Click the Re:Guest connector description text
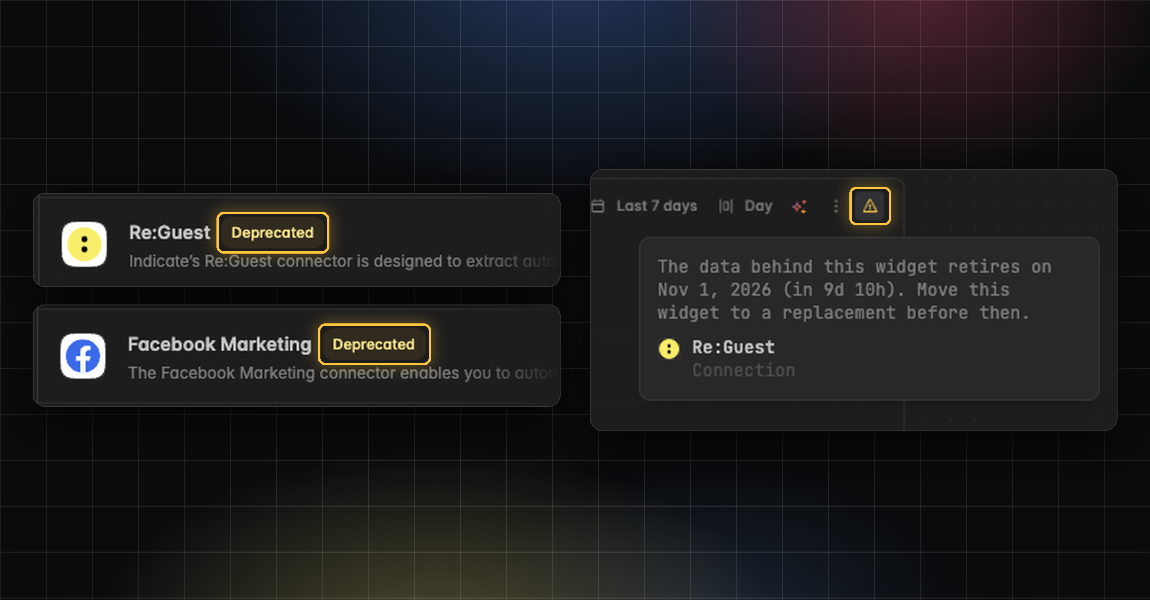1150x600 pixels. [342, 261]
